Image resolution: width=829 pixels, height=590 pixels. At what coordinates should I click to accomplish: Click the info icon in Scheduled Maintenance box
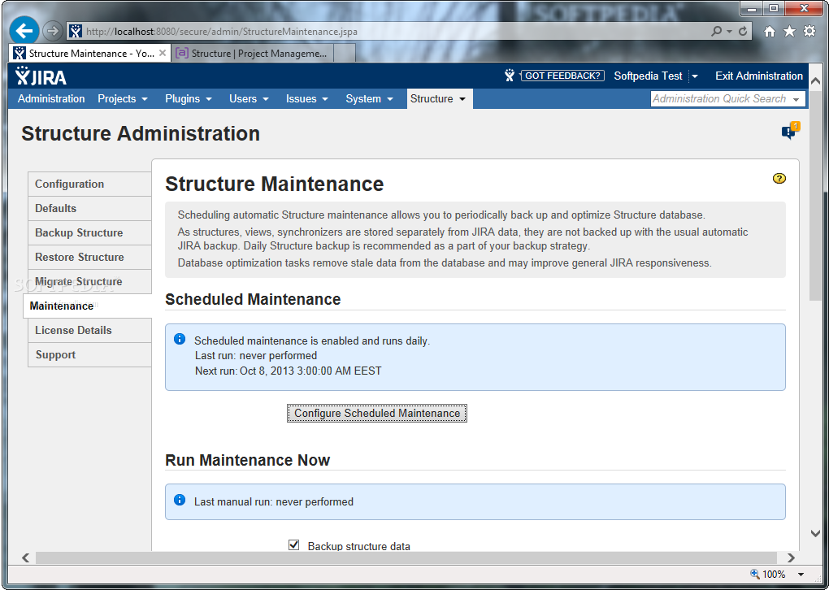click(180, 339)
